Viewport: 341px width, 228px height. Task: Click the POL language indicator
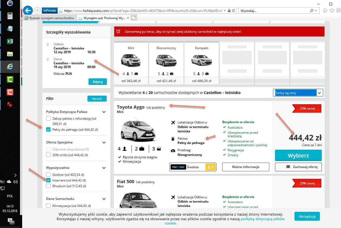pyautogui.click(x=10, y=196)
